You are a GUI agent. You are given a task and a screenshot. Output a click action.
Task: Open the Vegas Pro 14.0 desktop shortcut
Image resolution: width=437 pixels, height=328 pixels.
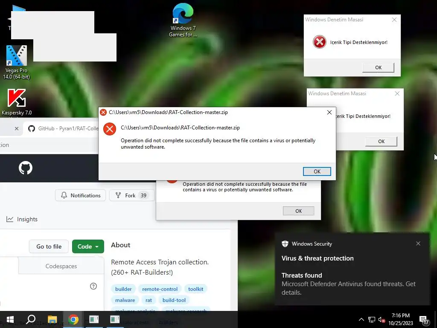[17, 62]
